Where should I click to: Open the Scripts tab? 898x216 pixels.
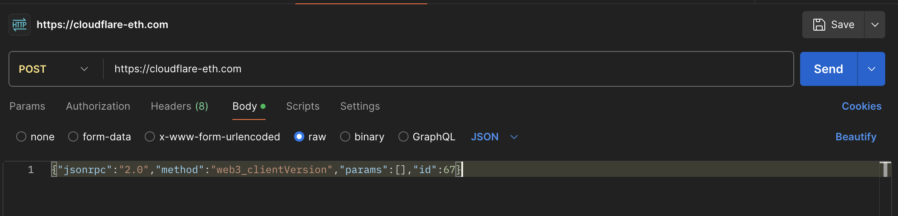pyautogui.click(x=303, y=106)
